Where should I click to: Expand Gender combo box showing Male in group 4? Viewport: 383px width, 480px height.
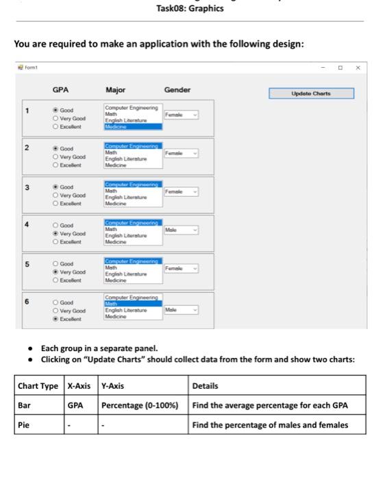tap(182, 230)
